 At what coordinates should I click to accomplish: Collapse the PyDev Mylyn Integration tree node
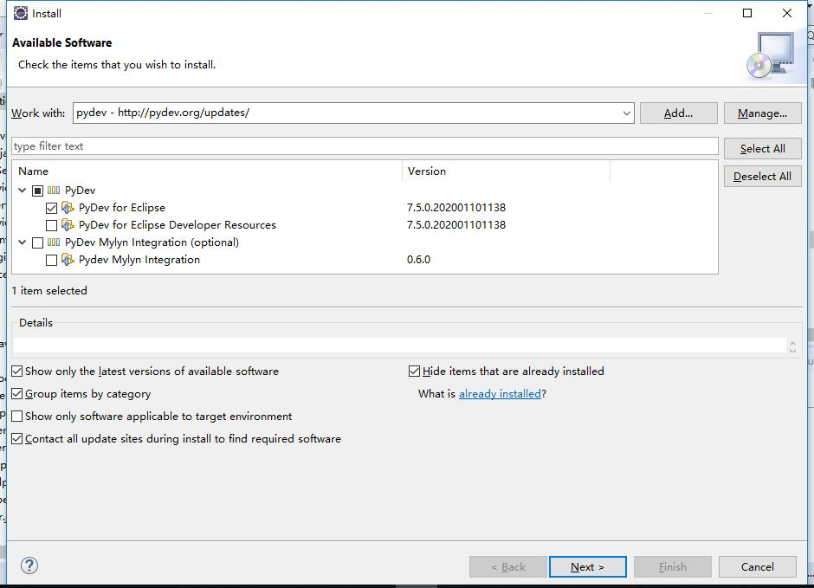[23, 242]
